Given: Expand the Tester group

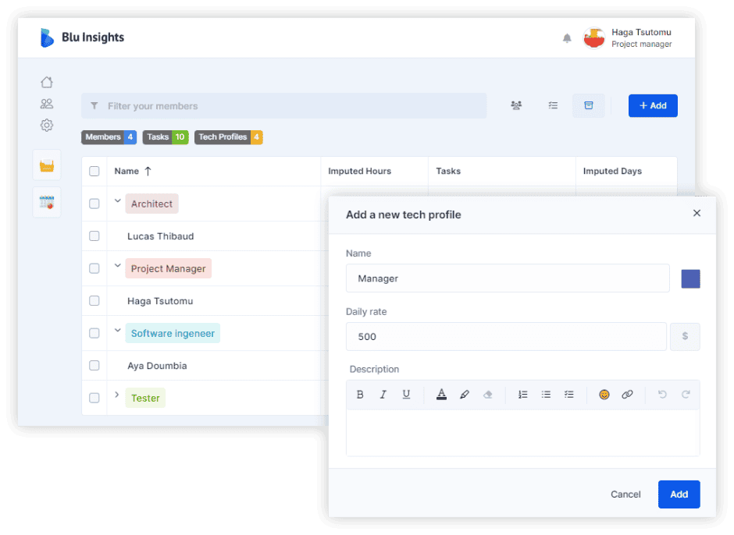Looking at the screenshot, I should (x=117, y=395).
